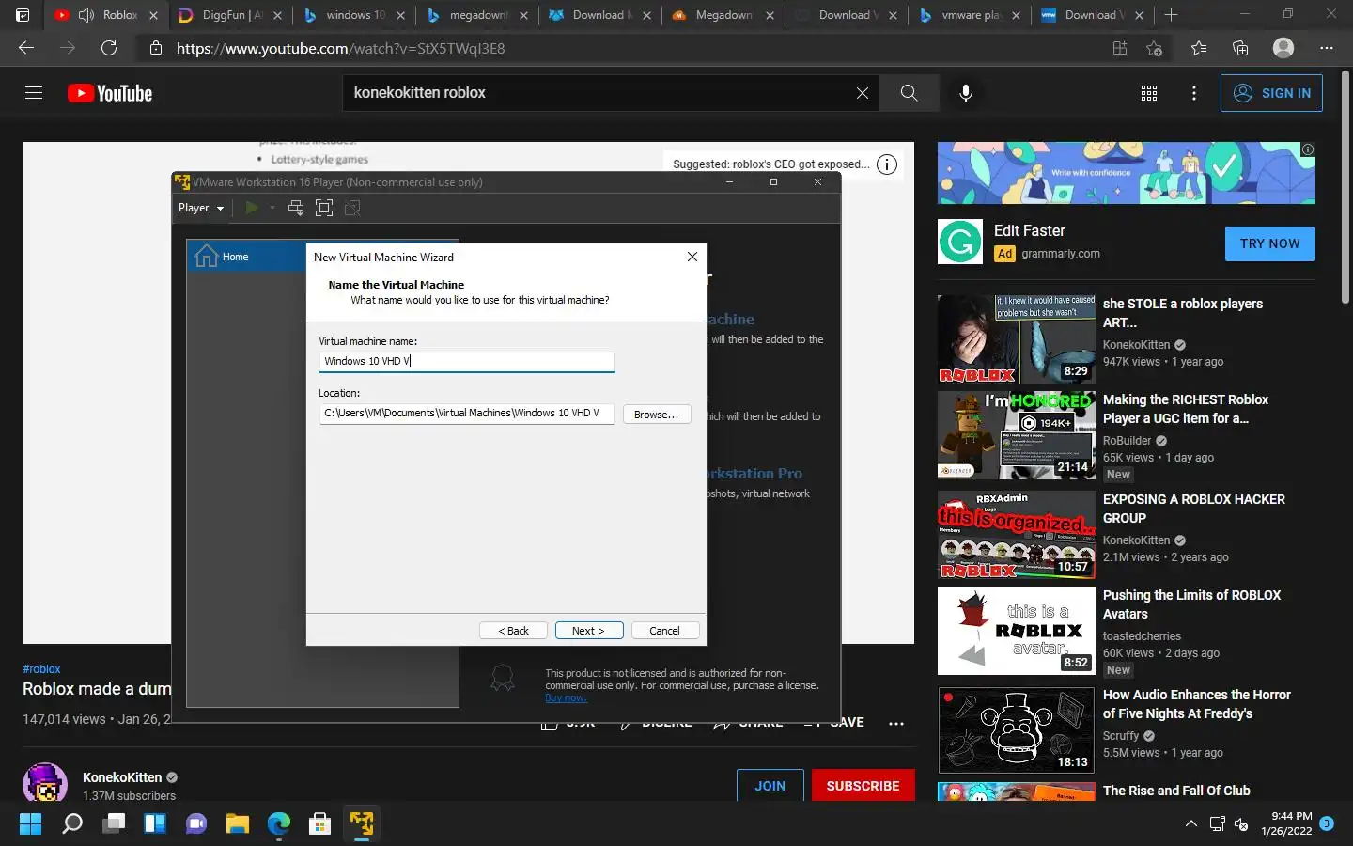Click the browser address bar URL

pyautogui.click(x=341, y=48)
